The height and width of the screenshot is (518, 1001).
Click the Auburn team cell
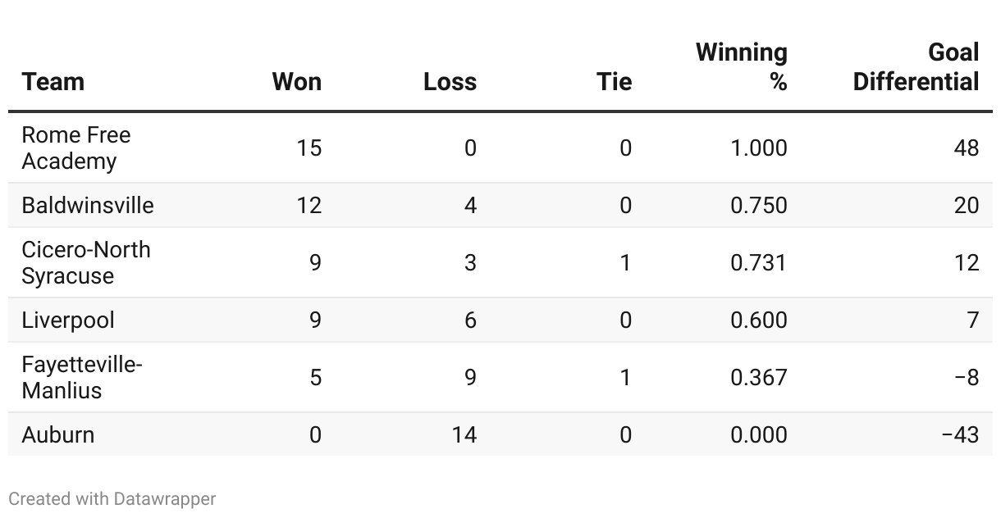pos(58,434)
